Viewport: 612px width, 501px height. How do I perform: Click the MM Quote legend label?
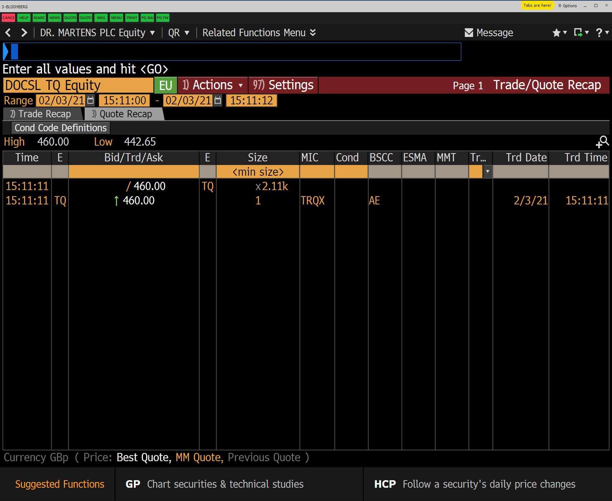(x=199, y=458)
